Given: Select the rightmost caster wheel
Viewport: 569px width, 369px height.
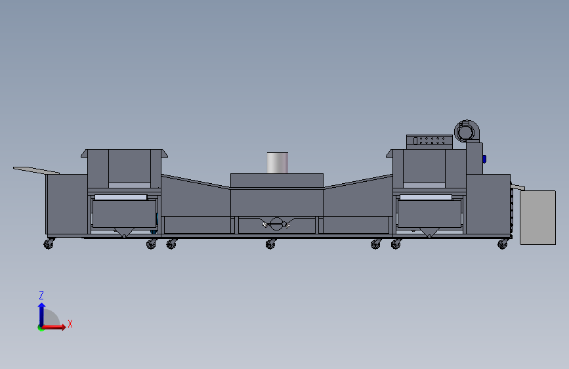Looking at the screenshot, I should point(503,244).
